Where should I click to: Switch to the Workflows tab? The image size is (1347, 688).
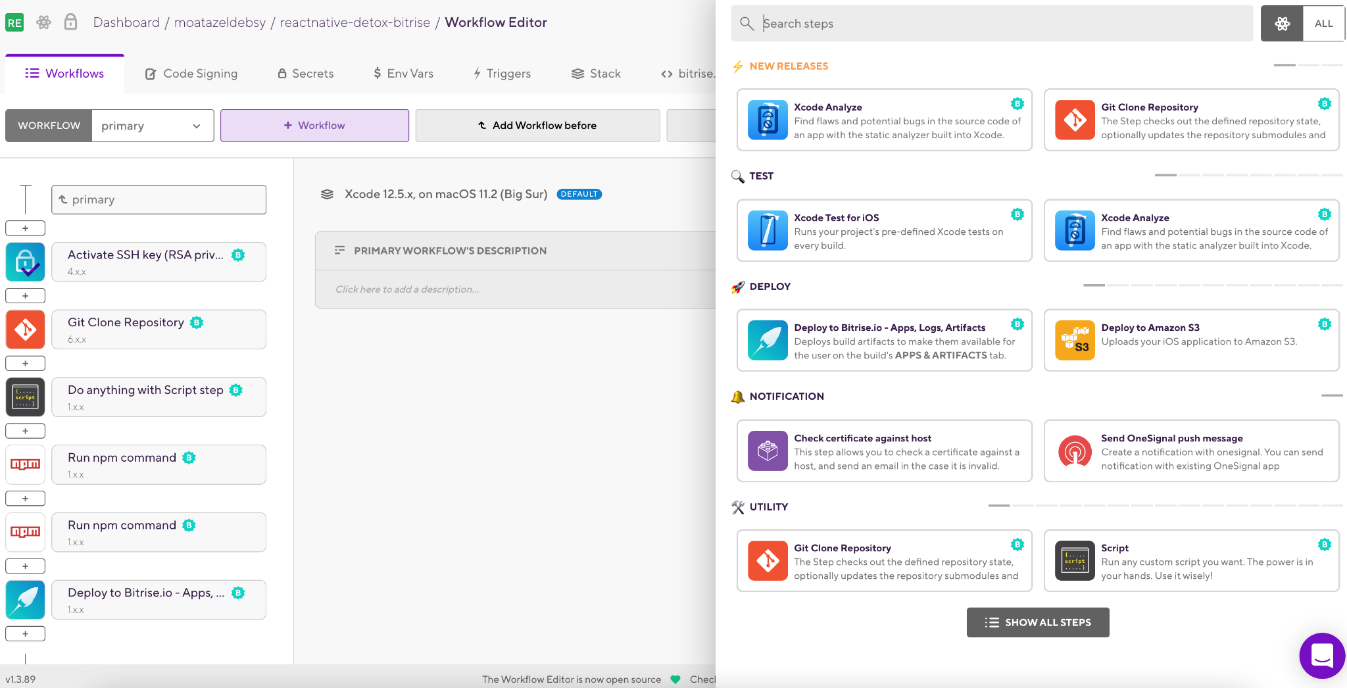pyautogui.click(x=64, y=73)
